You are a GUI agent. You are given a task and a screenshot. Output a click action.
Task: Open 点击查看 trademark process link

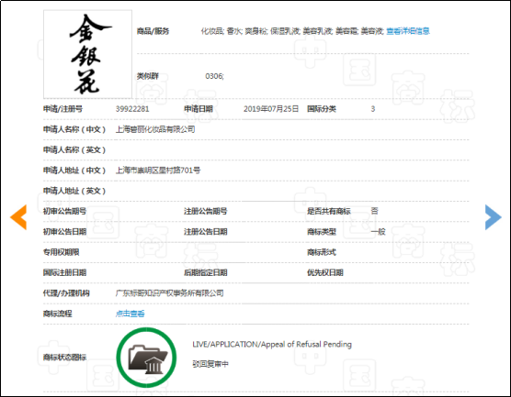(130, 314)
